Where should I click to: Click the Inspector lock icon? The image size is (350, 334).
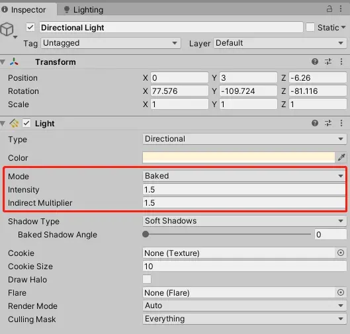(329, 9)
